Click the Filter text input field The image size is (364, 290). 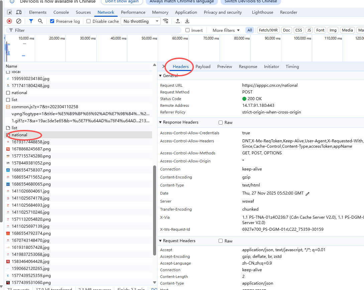pyautogui.click(x=94, y=30)
